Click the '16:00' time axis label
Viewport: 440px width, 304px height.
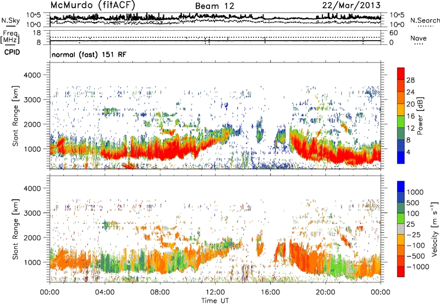(270, 292)
